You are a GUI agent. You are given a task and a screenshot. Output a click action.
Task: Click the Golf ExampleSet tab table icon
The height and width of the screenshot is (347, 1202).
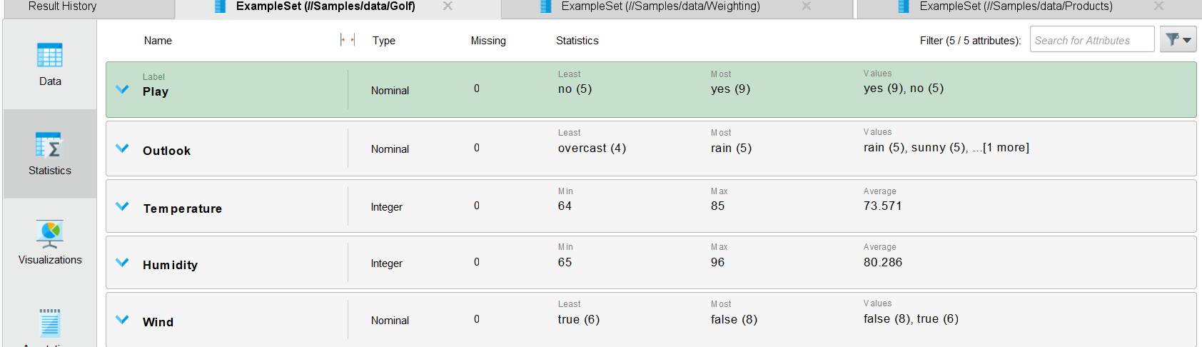(221, 6)
